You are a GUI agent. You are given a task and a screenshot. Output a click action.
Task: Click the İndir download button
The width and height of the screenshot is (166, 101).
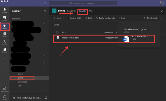(x=122, y=18)
